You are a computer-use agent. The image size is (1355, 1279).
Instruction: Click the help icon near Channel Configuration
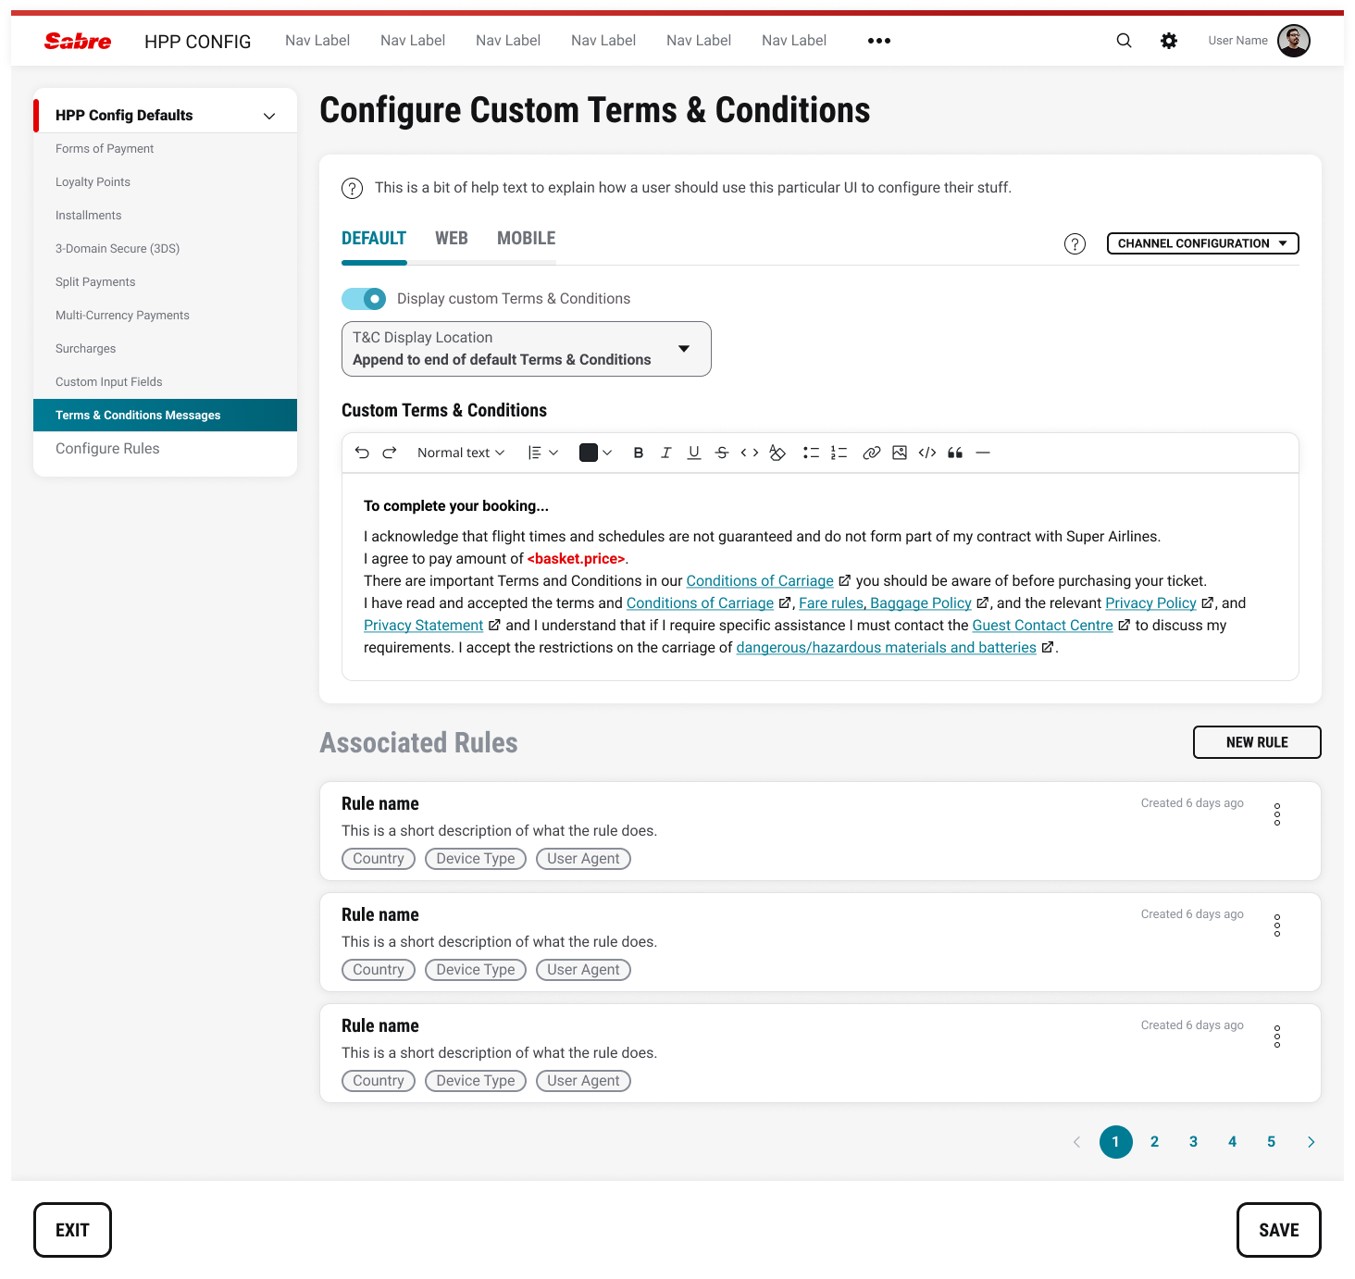coord(1075,243)
